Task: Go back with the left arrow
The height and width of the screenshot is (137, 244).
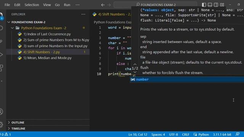Action: coord(103,5)
